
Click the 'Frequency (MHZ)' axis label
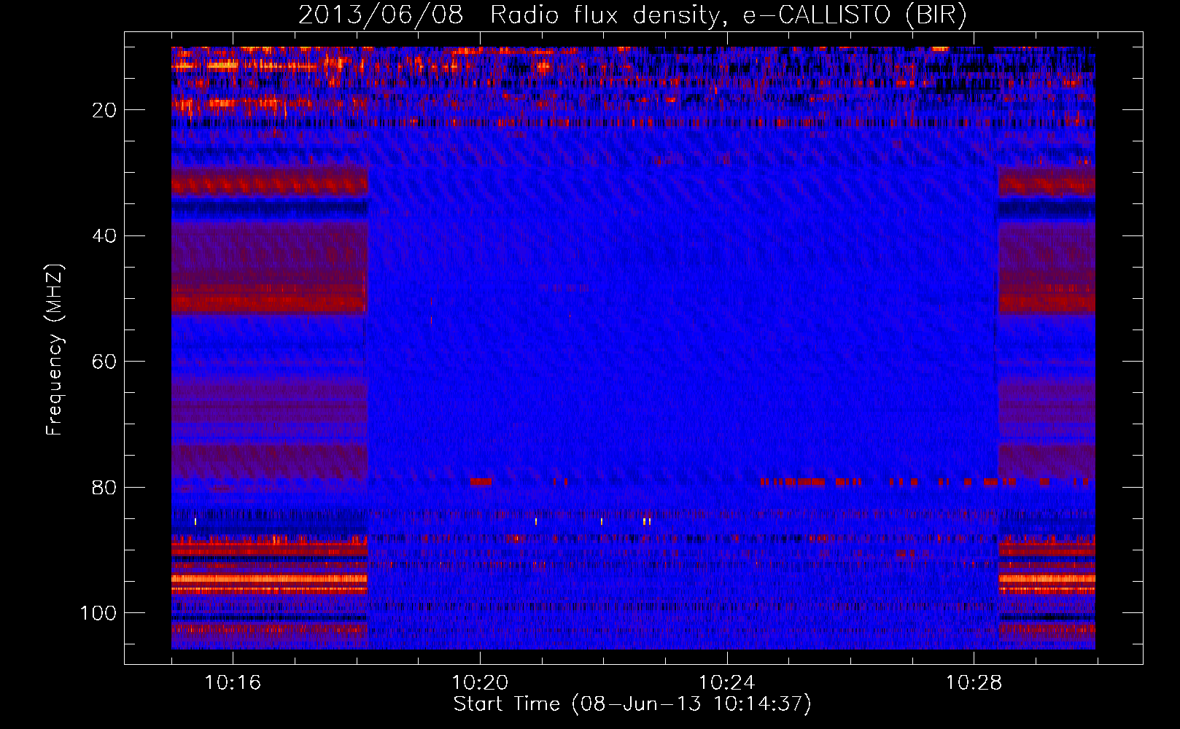(x=55, y=349)
